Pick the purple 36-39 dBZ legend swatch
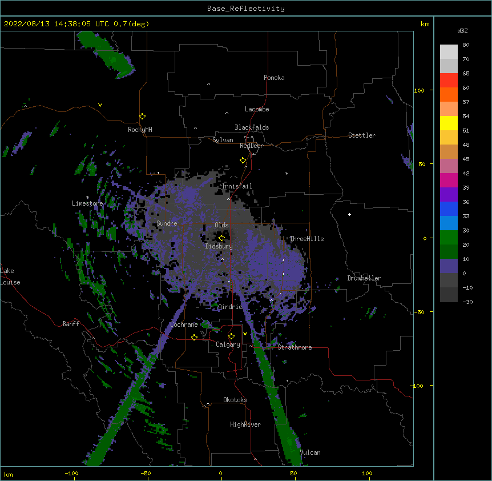492x481 pixels. [x=449, y=195]
